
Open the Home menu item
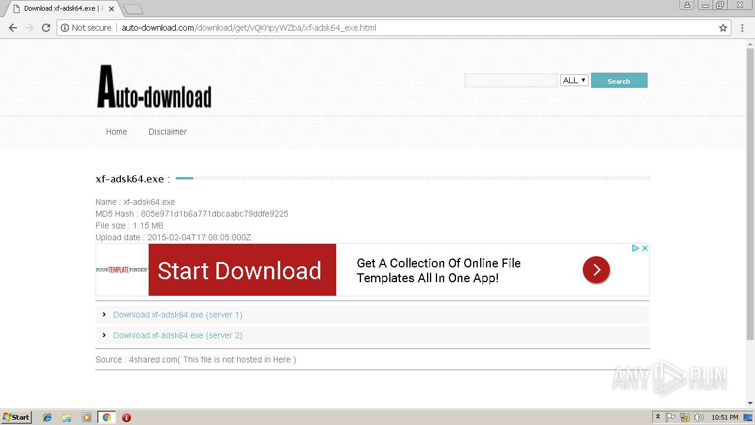tap(117, 132)
